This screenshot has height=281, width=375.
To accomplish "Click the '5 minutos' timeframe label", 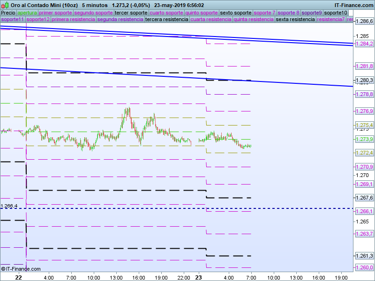I will (95, 5).
